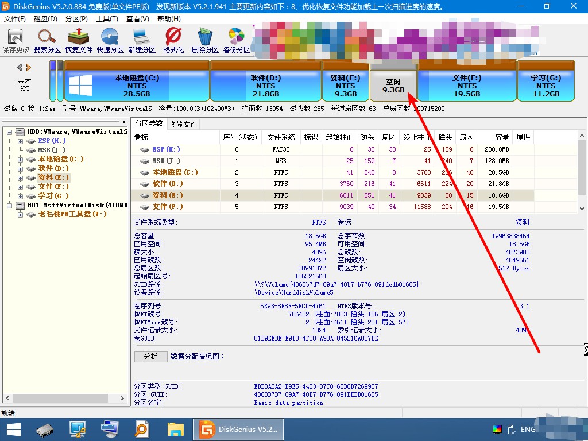Select the 软件(D:) block in disk map

(x=266, y=82)
